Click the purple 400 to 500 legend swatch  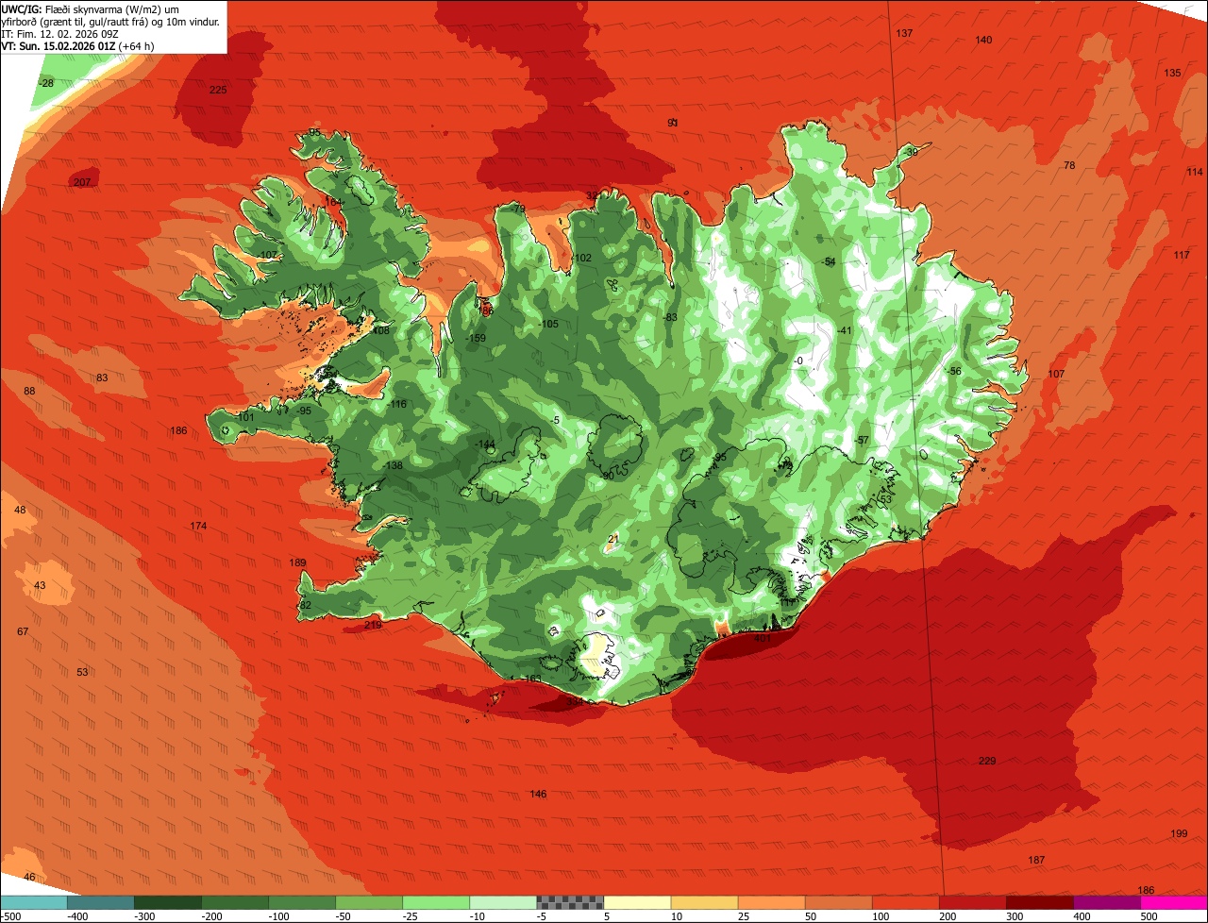pos(1106,903)
